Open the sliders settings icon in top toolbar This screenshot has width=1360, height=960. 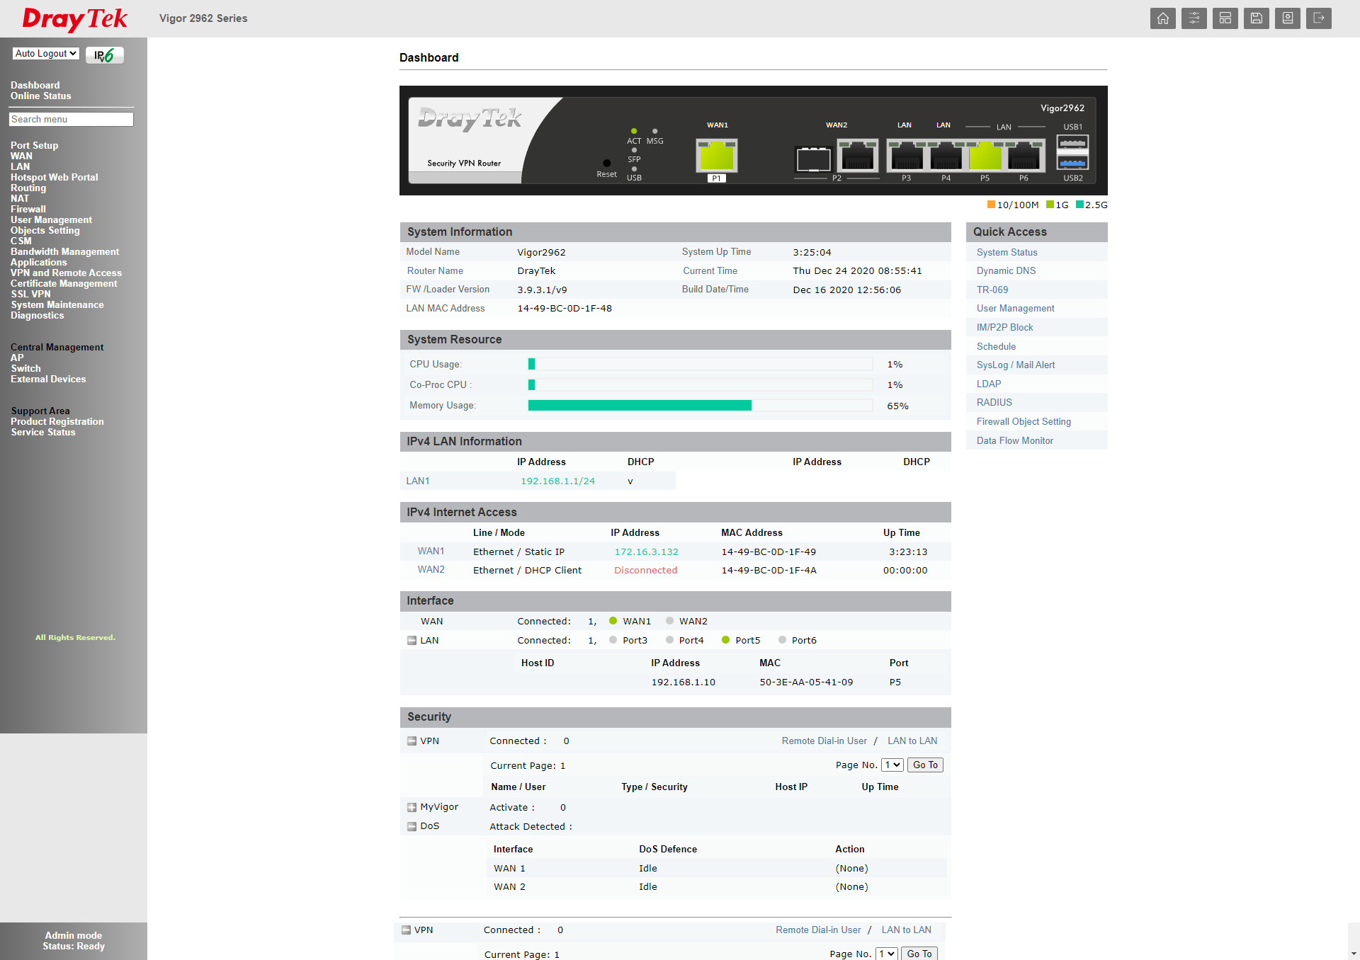click(1194, 18)
